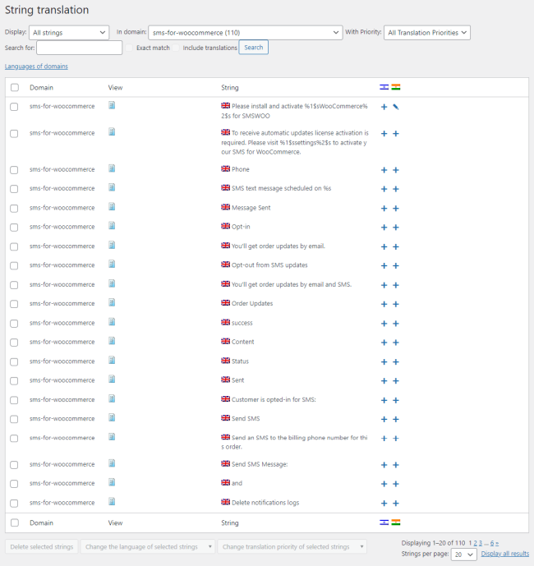Click Hebrew flag in table header
Screen dimensions: 534x566
(x=384, y=87)
